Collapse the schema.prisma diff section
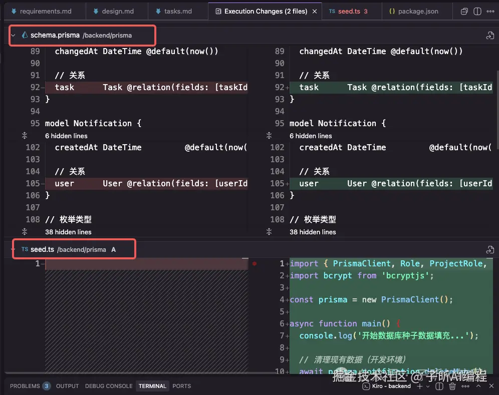 (13, 36)
